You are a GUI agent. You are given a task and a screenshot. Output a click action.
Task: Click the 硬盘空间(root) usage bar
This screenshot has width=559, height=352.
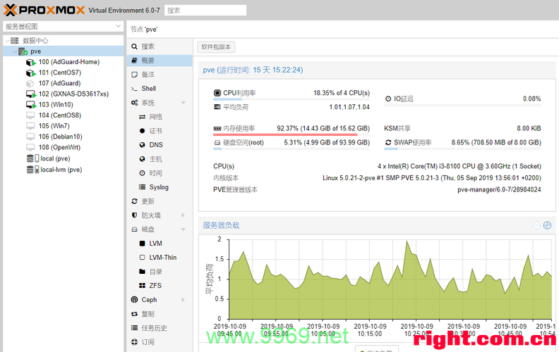click(291, 149)
